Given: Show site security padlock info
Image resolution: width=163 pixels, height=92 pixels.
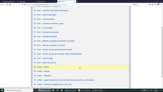Looking at the screenshot, I should [x=25, y=5].
